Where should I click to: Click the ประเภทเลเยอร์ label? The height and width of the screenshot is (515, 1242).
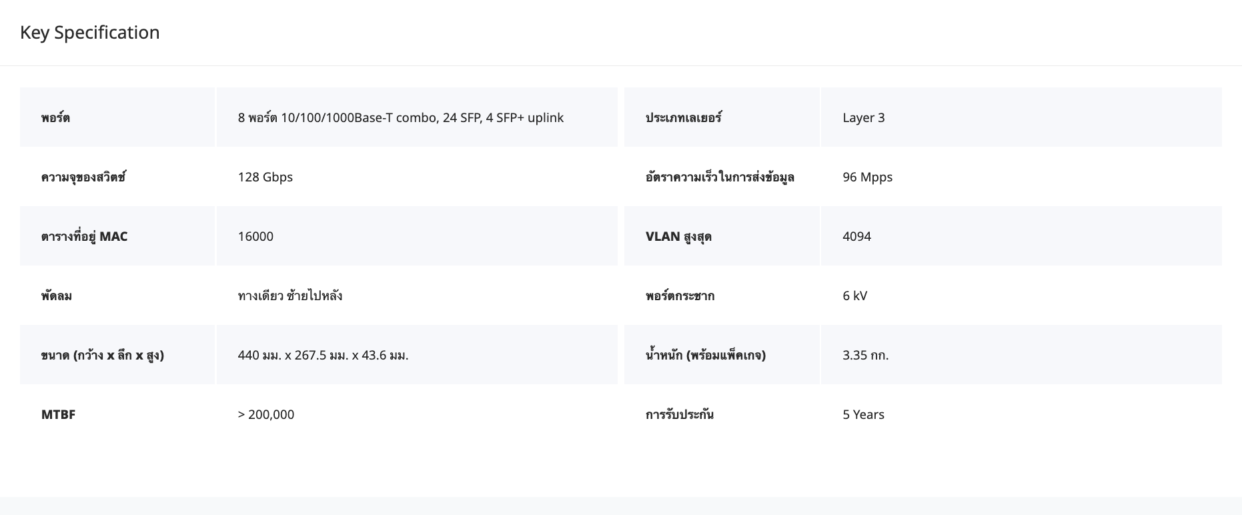683,118
